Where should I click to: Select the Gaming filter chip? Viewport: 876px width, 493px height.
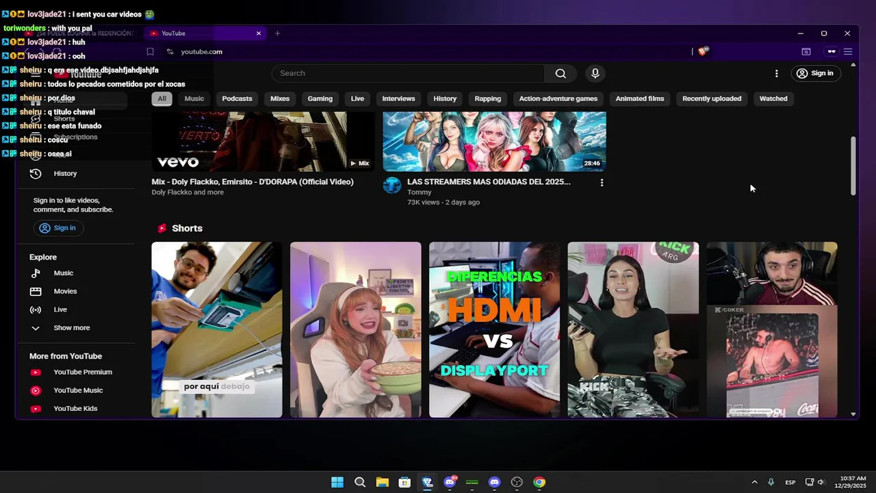click(320, 99)
